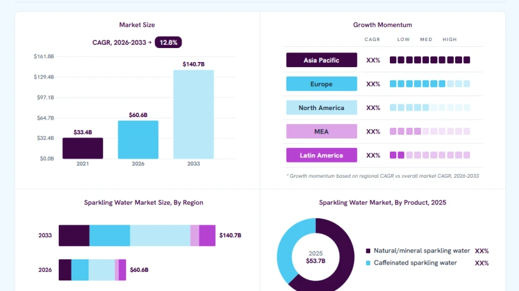519x291 pixels.
Task: Click the Natural/mineral sparkling water legend swatch
Action: 368,251
